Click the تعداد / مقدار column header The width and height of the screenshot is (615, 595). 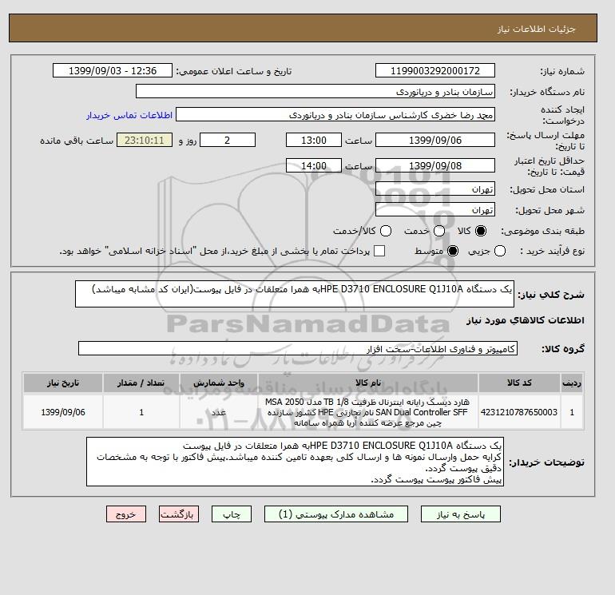click(141, 383)
